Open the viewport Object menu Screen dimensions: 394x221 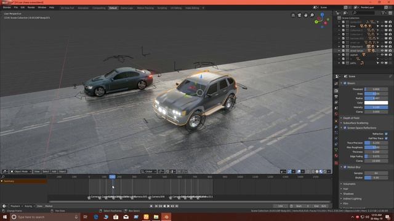tap(62, 171)
